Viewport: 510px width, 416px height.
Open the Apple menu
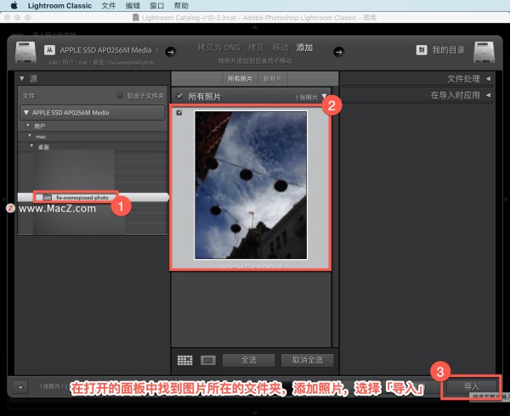(14, 5)
